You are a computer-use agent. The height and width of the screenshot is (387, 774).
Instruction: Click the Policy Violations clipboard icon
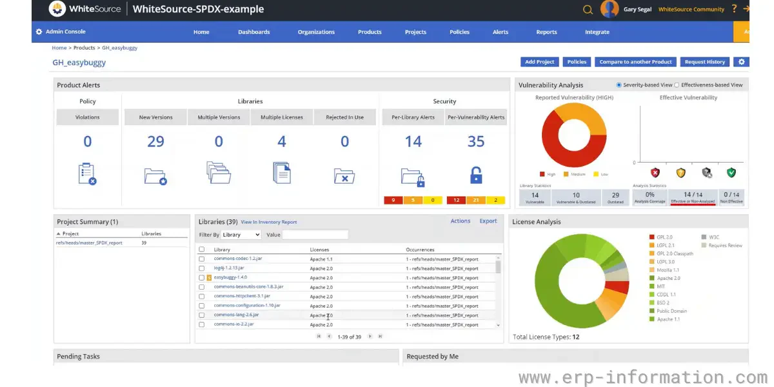point(87,174)
